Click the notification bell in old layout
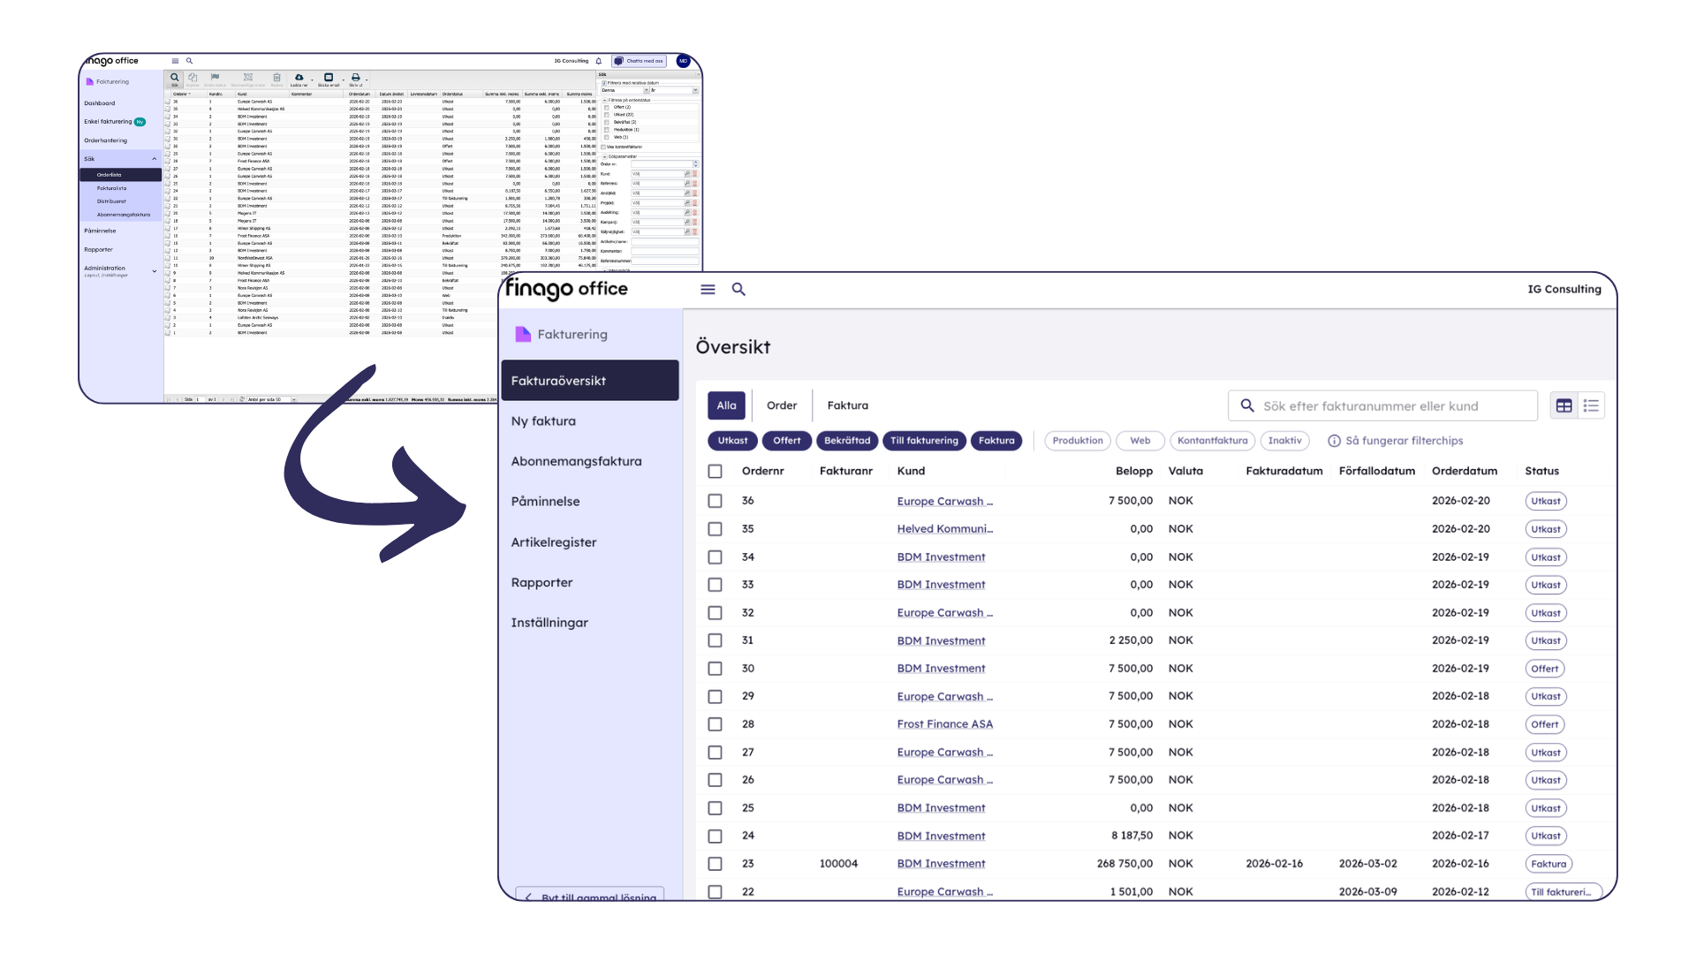The width and height of the screenshot is (1696, 954). (599, 61)
